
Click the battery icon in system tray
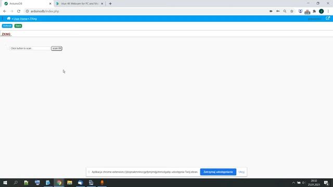click(x=299, y=182)
